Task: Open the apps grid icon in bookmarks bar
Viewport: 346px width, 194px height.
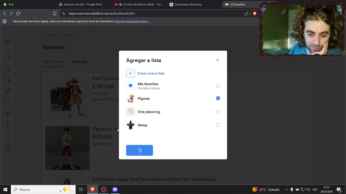Action: tap(4, 21)
